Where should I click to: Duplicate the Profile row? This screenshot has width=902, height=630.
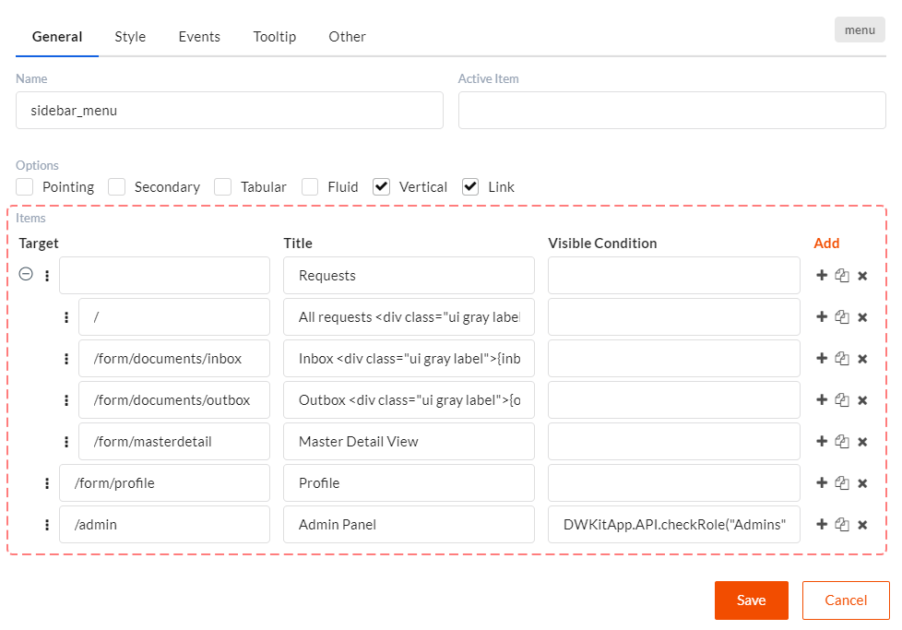[842, 482]
